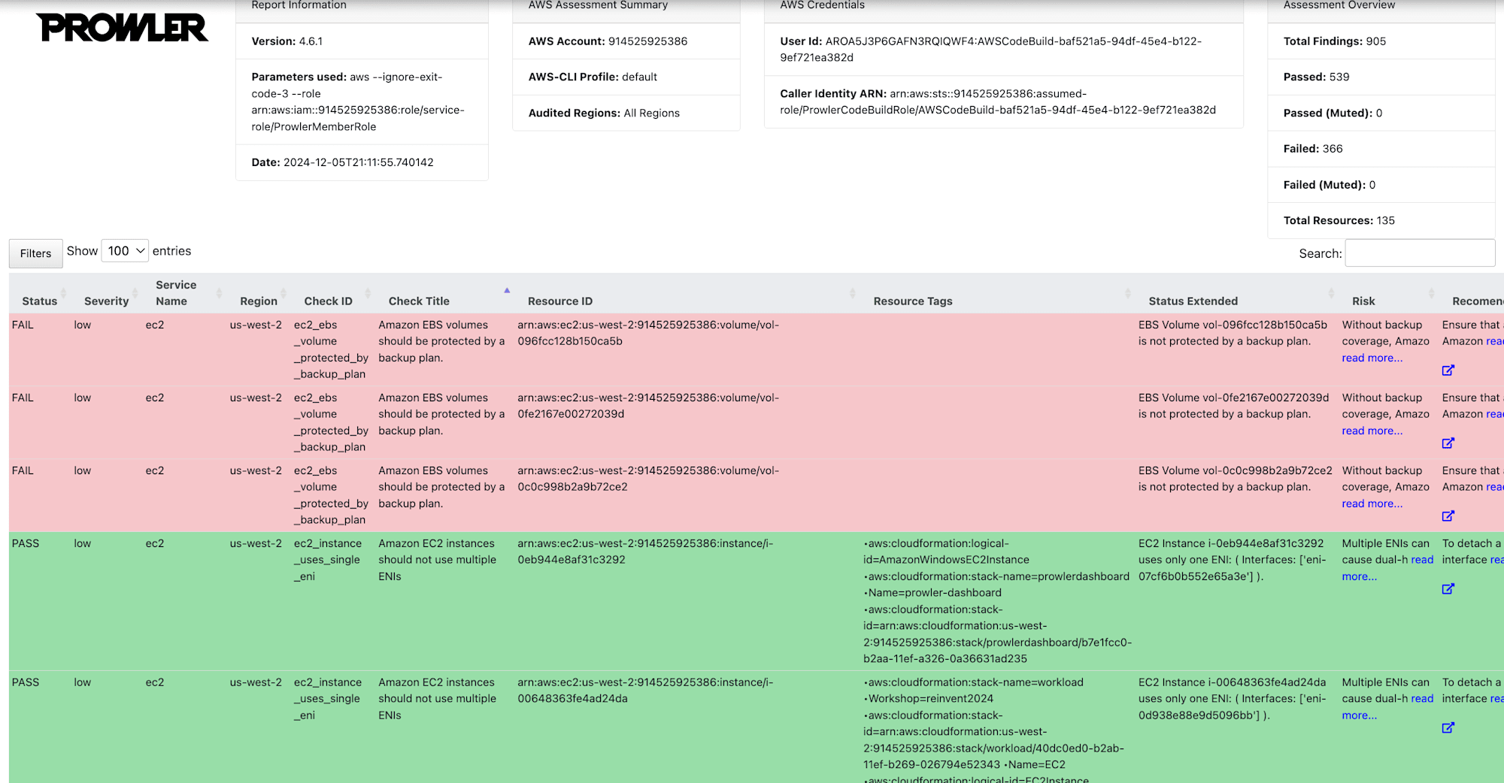The height and width of the screenshot is (783, 1504).
Task: Open external link icon for vol-0c0c998b2a9b72ce2 row
Action: pos(1448,515)
